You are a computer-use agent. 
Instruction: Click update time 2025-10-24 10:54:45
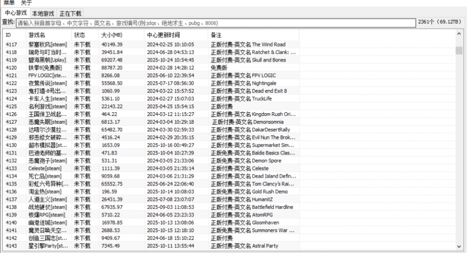[170, 60]
